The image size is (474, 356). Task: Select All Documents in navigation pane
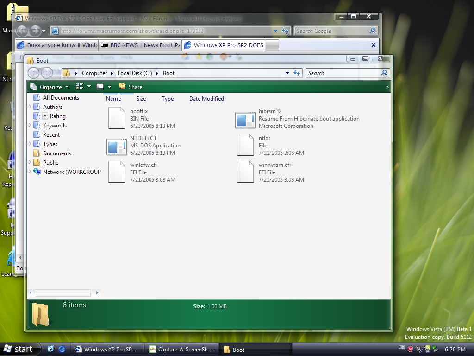tap(61, 98)
